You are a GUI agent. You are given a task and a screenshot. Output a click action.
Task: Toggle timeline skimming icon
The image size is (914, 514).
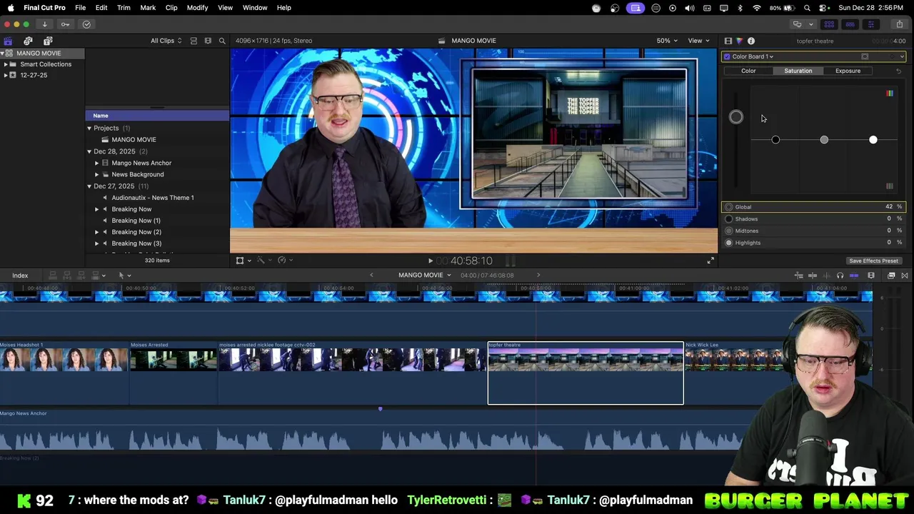tap(812, 276)
